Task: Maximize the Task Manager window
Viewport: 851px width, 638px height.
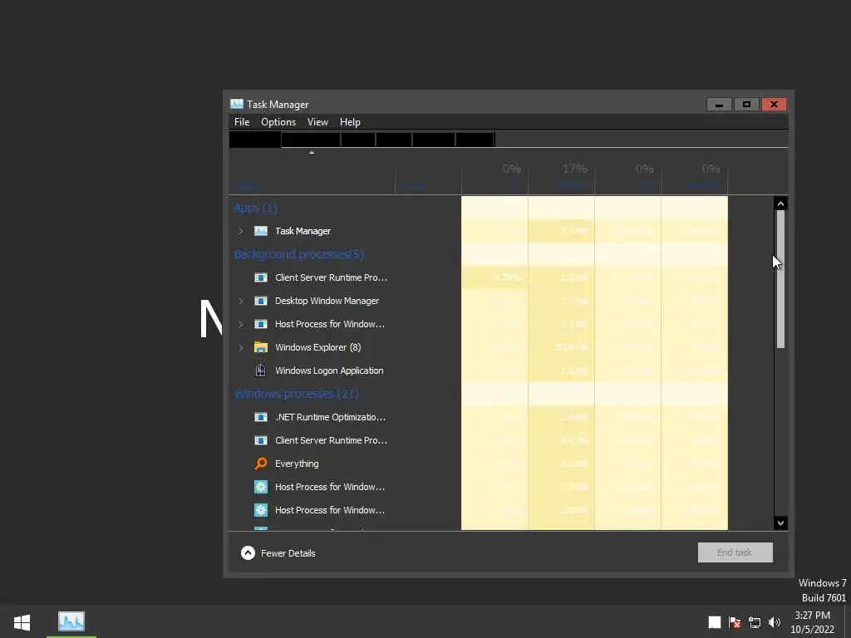Action: point(747,104)
